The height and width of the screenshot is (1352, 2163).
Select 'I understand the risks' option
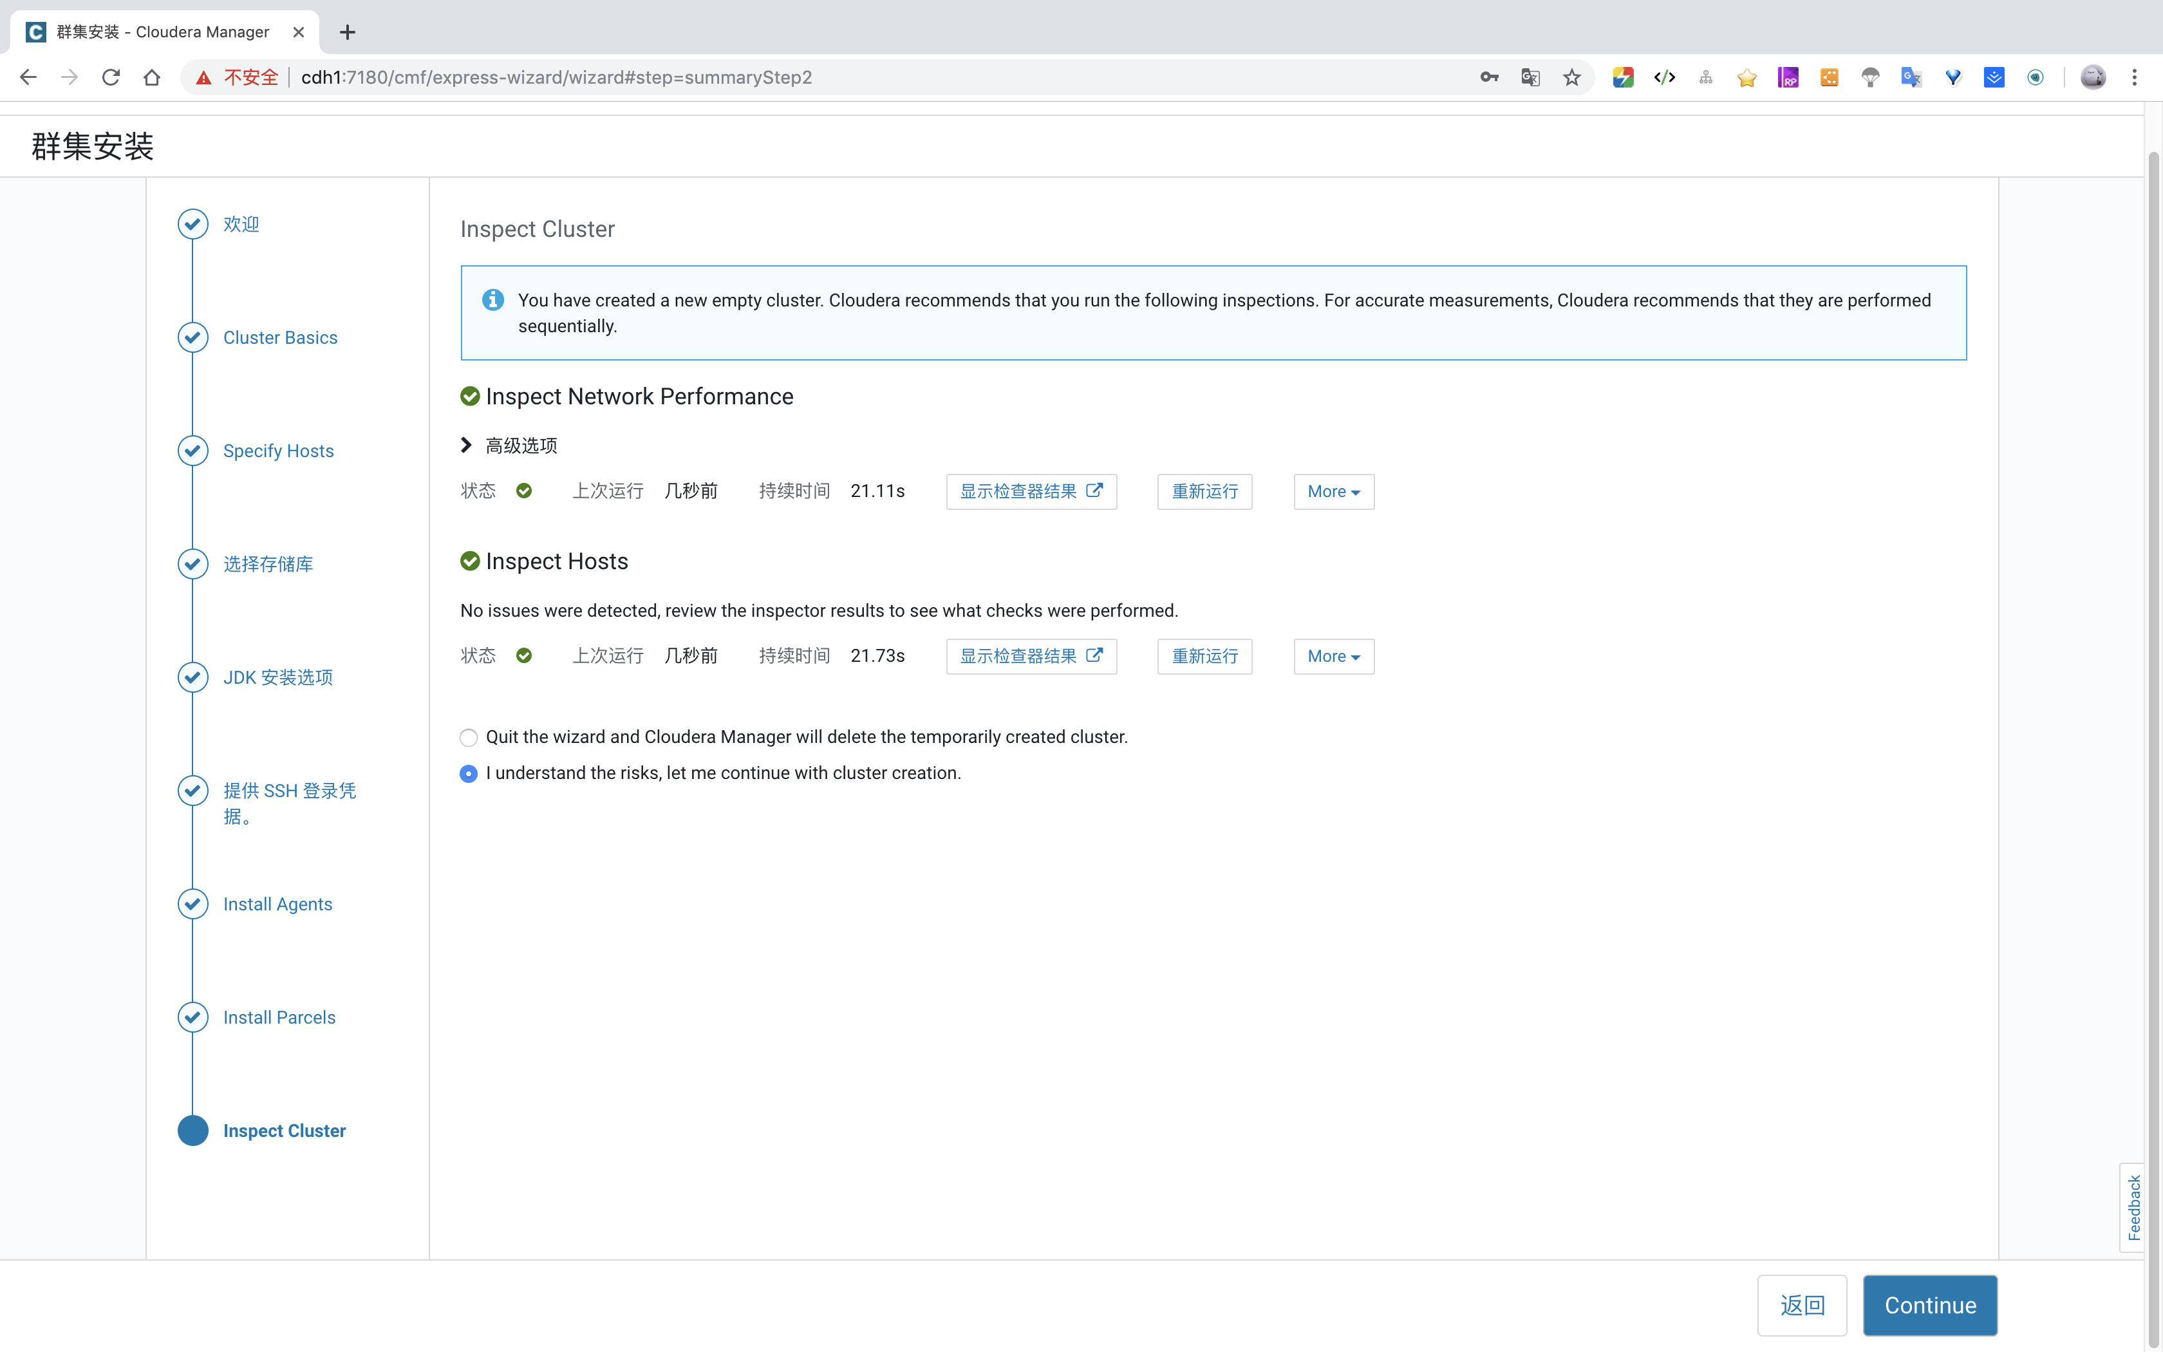469,773
